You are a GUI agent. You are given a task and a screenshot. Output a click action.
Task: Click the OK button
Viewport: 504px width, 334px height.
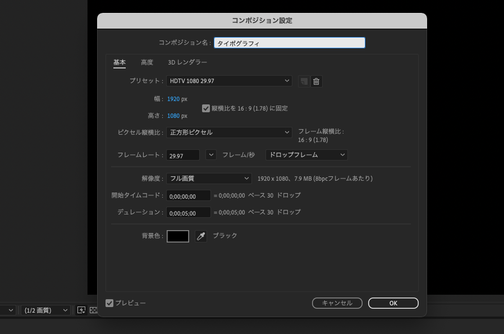(x=393, y=303)
